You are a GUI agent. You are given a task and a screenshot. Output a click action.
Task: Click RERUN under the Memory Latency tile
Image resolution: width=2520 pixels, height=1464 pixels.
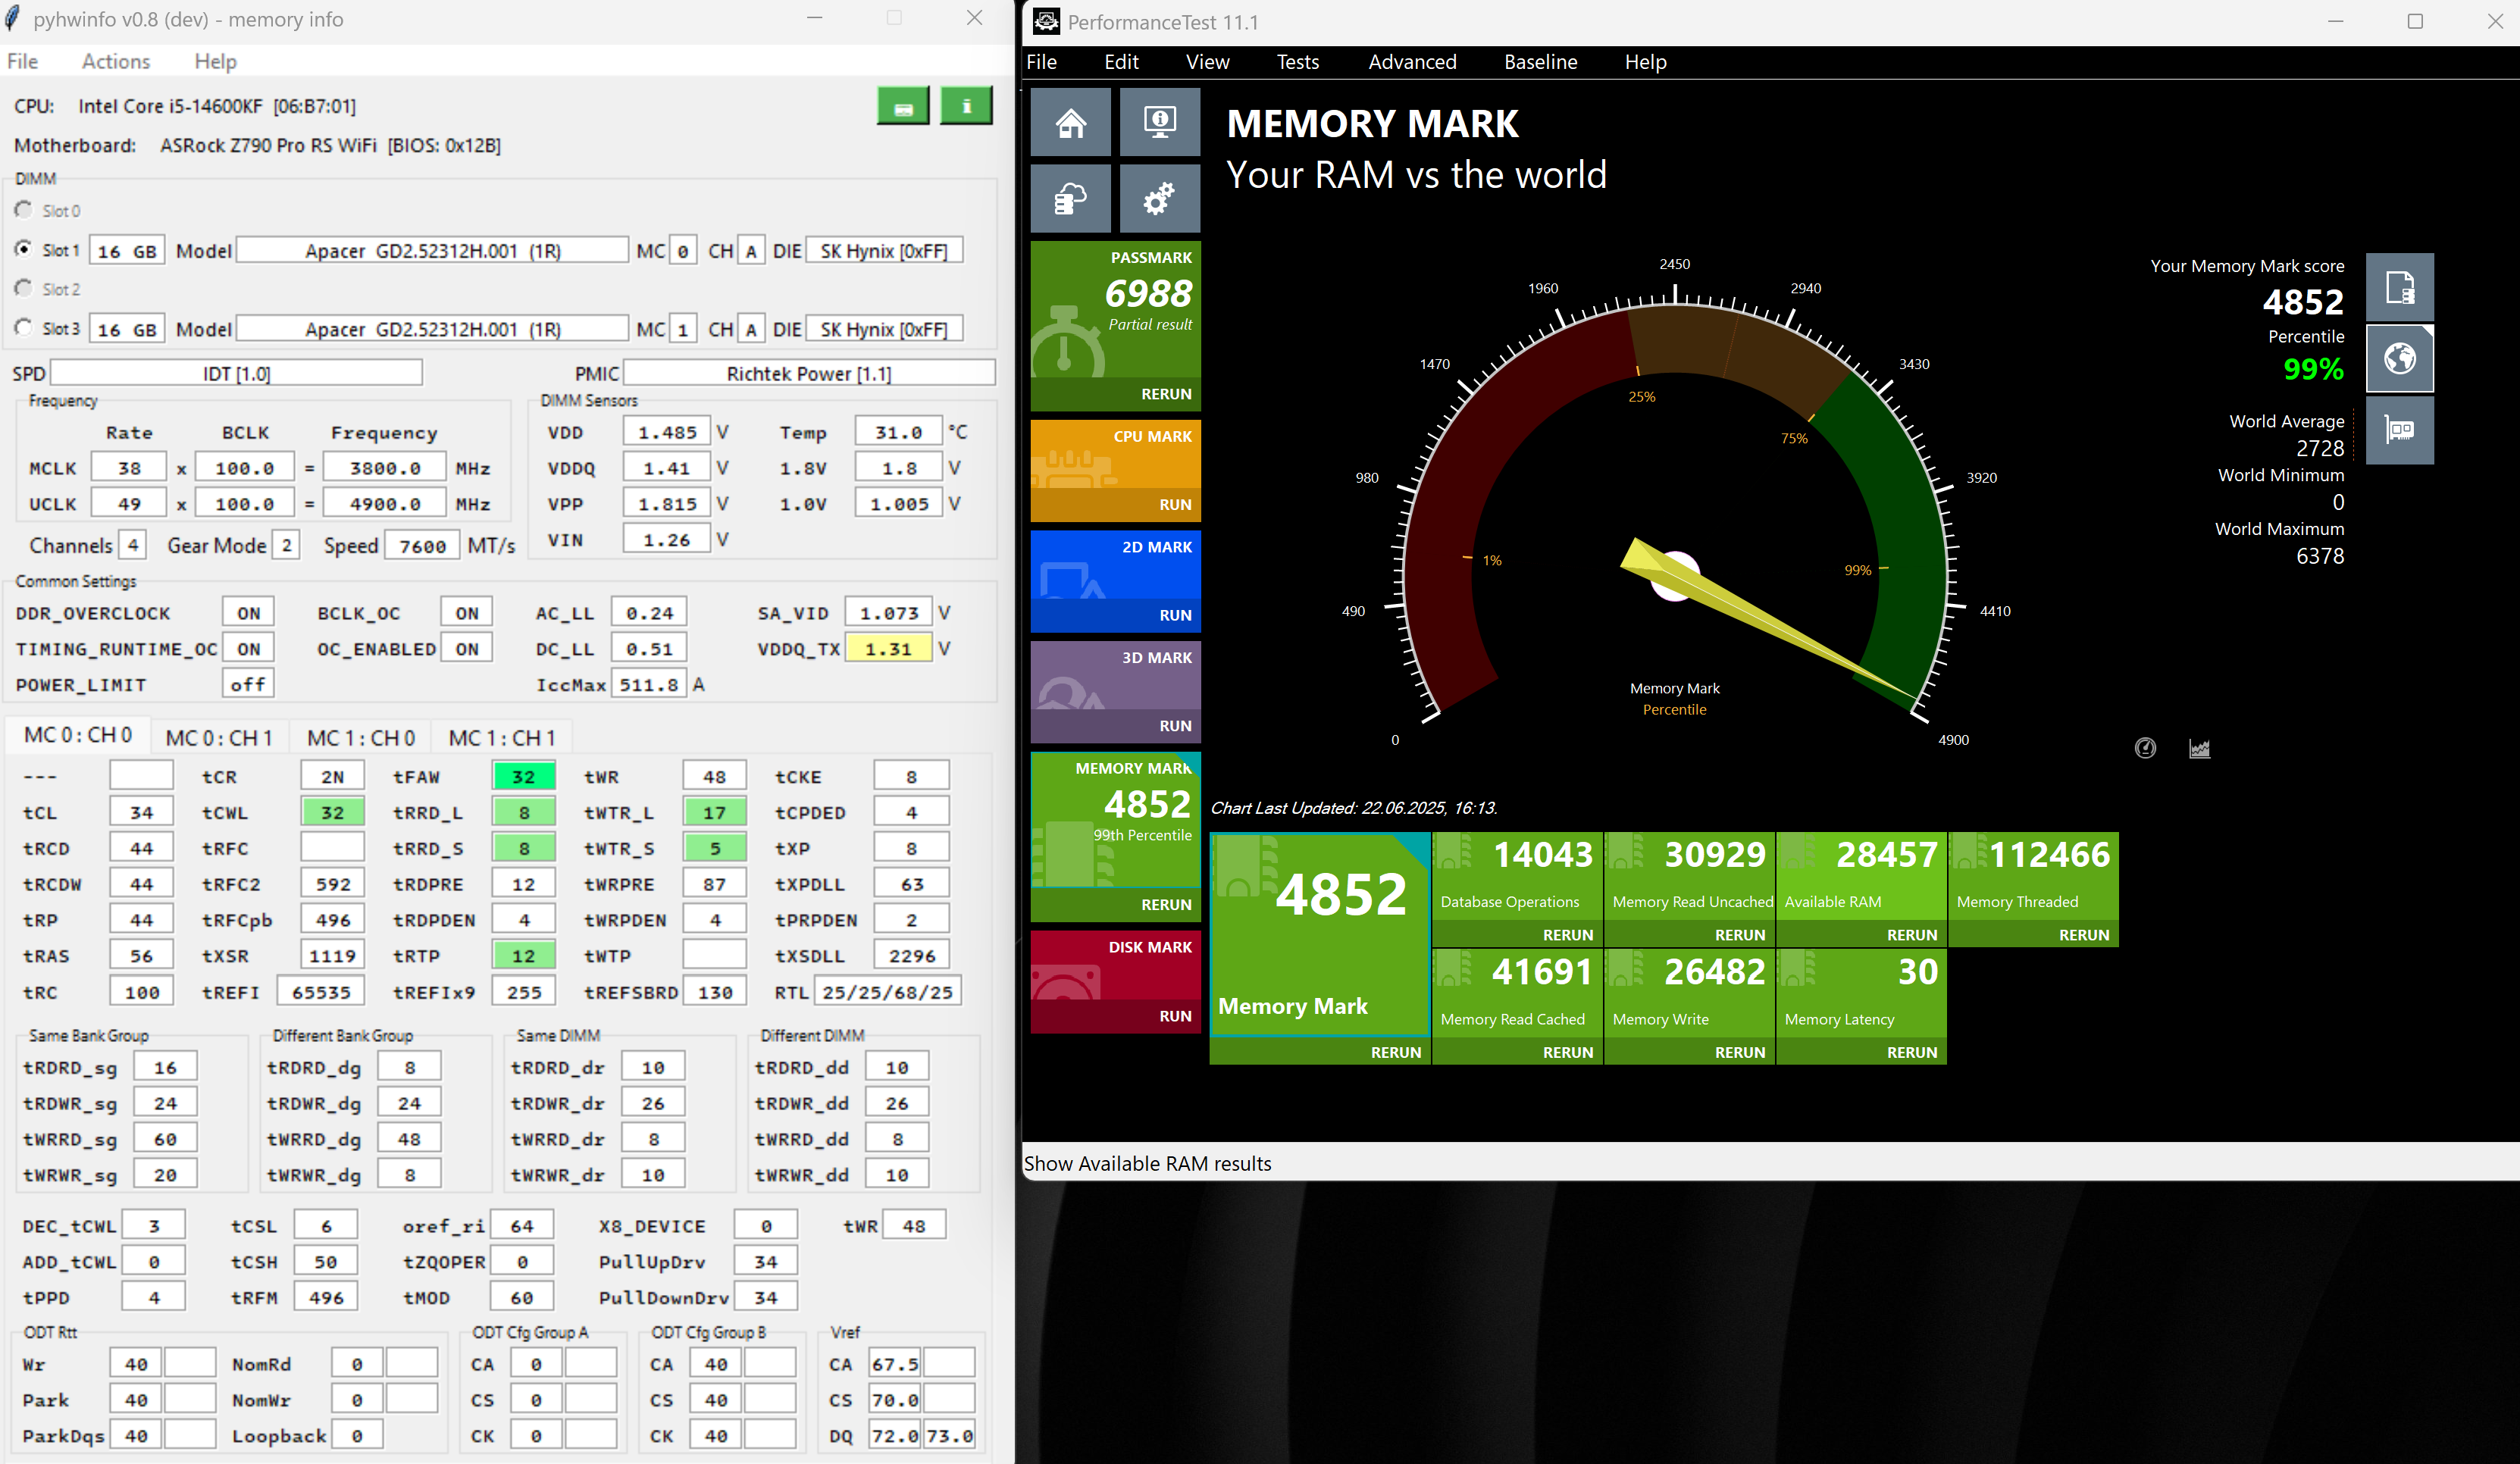(1911, 1052)
